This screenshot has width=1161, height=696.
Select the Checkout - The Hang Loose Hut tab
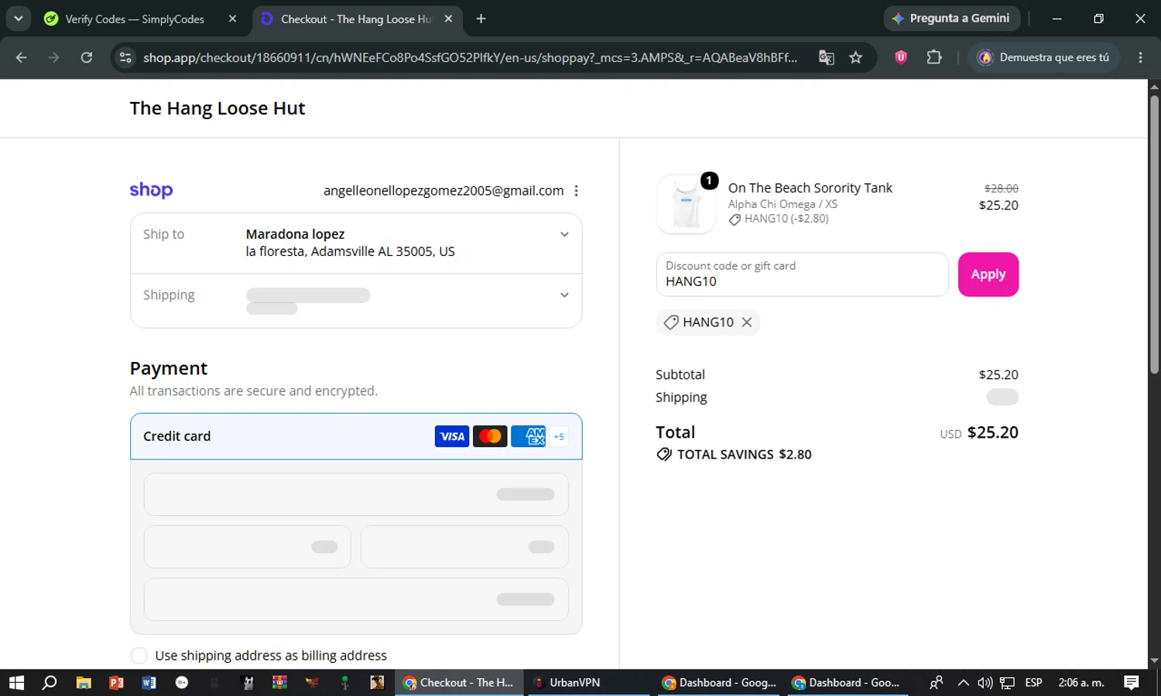tap(356, 19)
